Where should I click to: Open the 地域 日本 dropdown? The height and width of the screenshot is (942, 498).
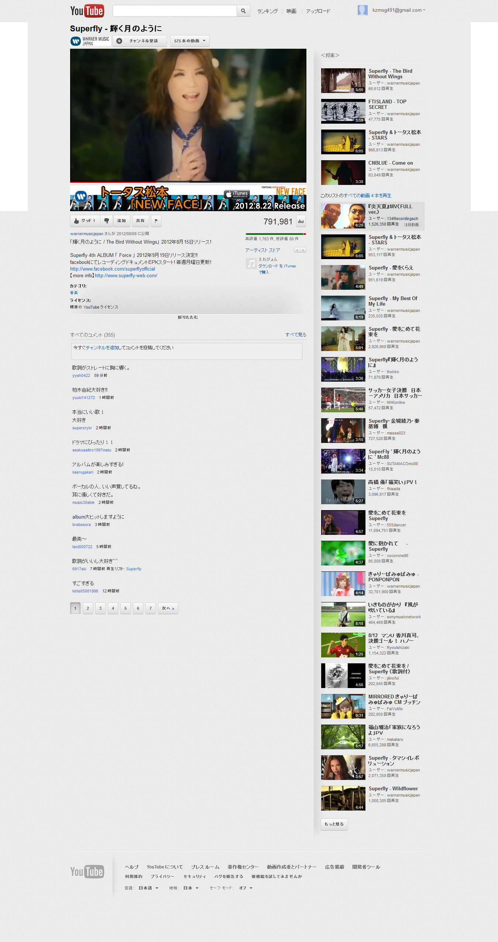click(x=191, y=888)
